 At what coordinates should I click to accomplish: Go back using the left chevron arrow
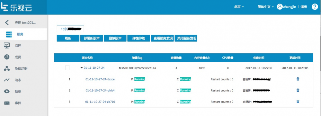pyautogui.click(x=7, y=22)
